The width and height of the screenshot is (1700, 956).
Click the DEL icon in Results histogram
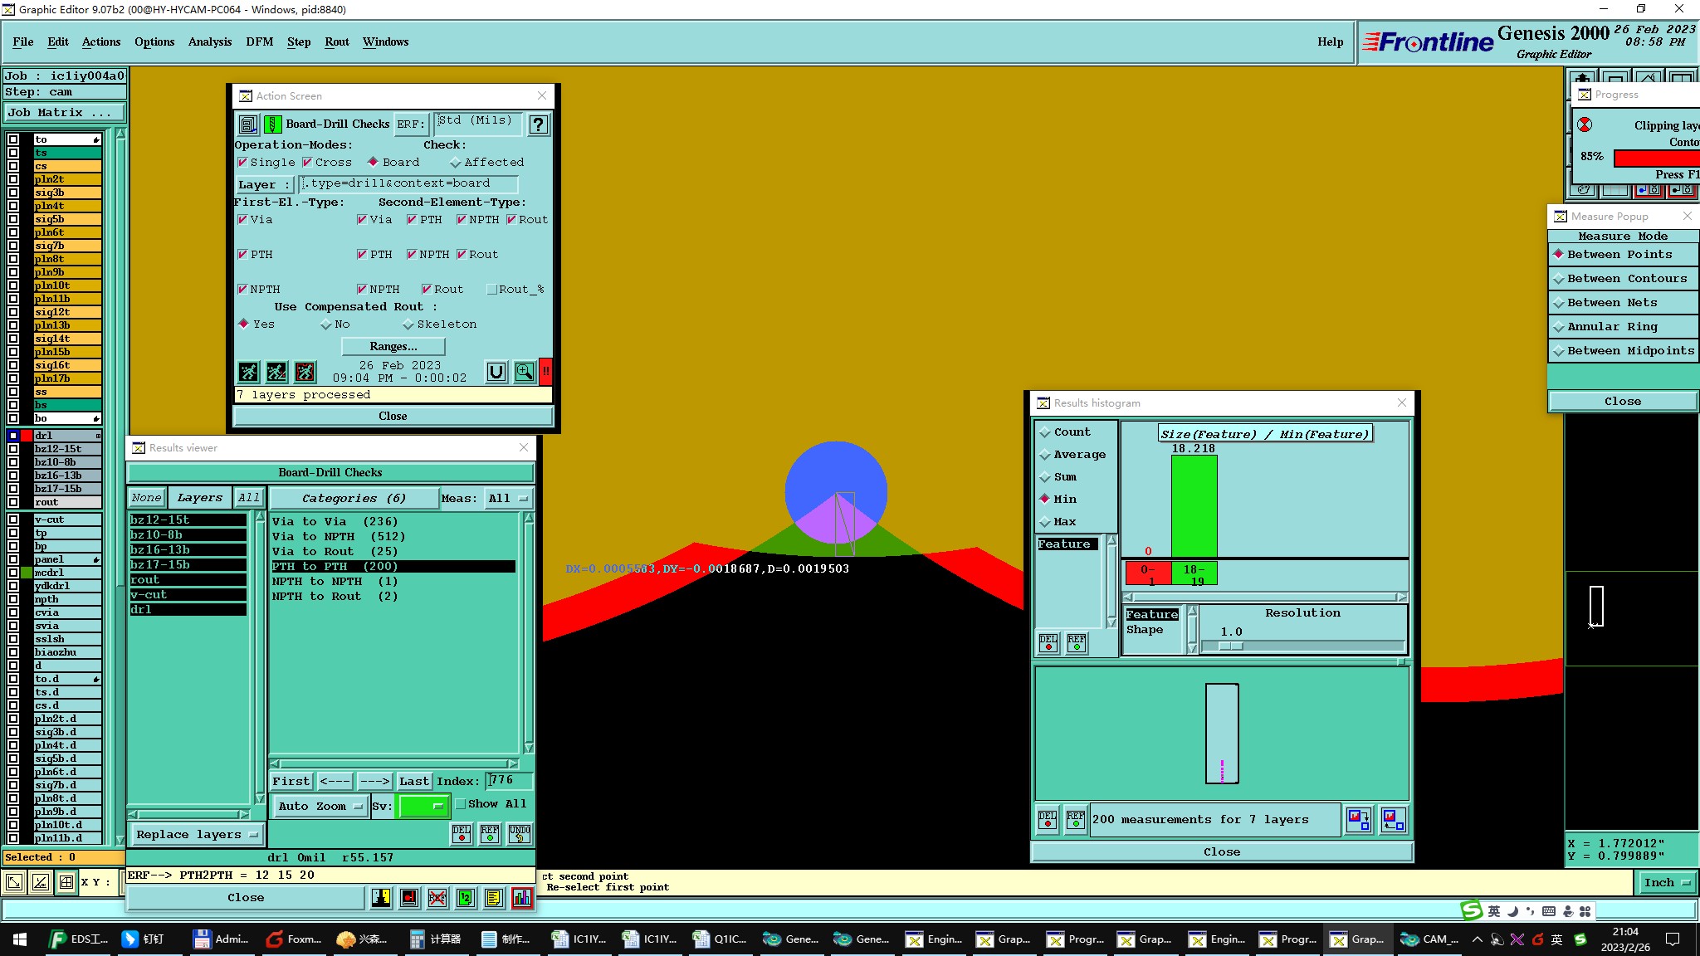pos(1048,643)
